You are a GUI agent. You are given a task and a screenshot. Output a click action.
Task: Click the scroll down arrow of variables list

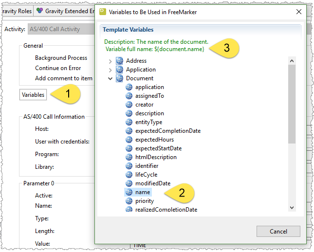(292, 207)
